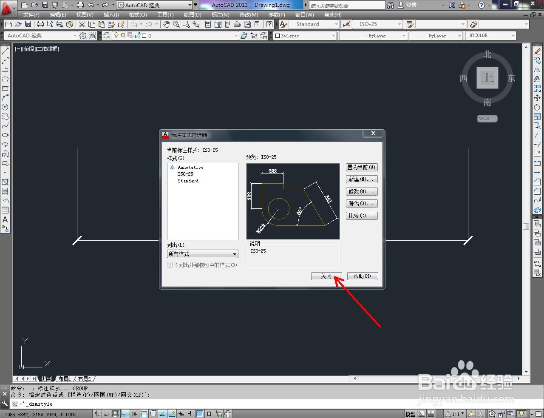Viewport: 544px width, 418px height.
Task: Click Override (替代) button
Action: pos(362,203)
